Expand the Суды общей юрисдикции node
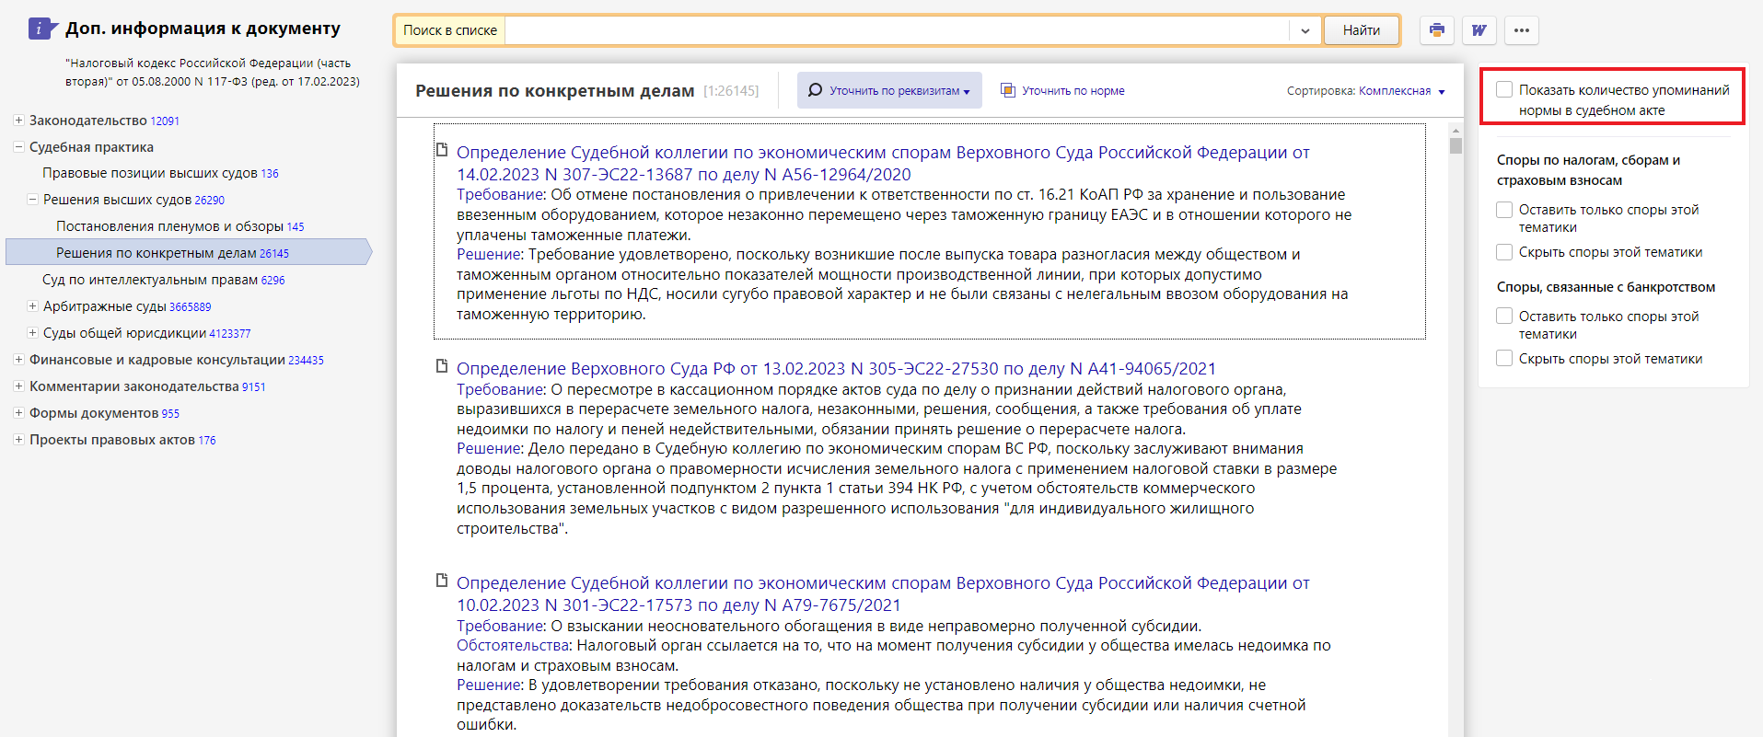 click(x=32, y=332)
